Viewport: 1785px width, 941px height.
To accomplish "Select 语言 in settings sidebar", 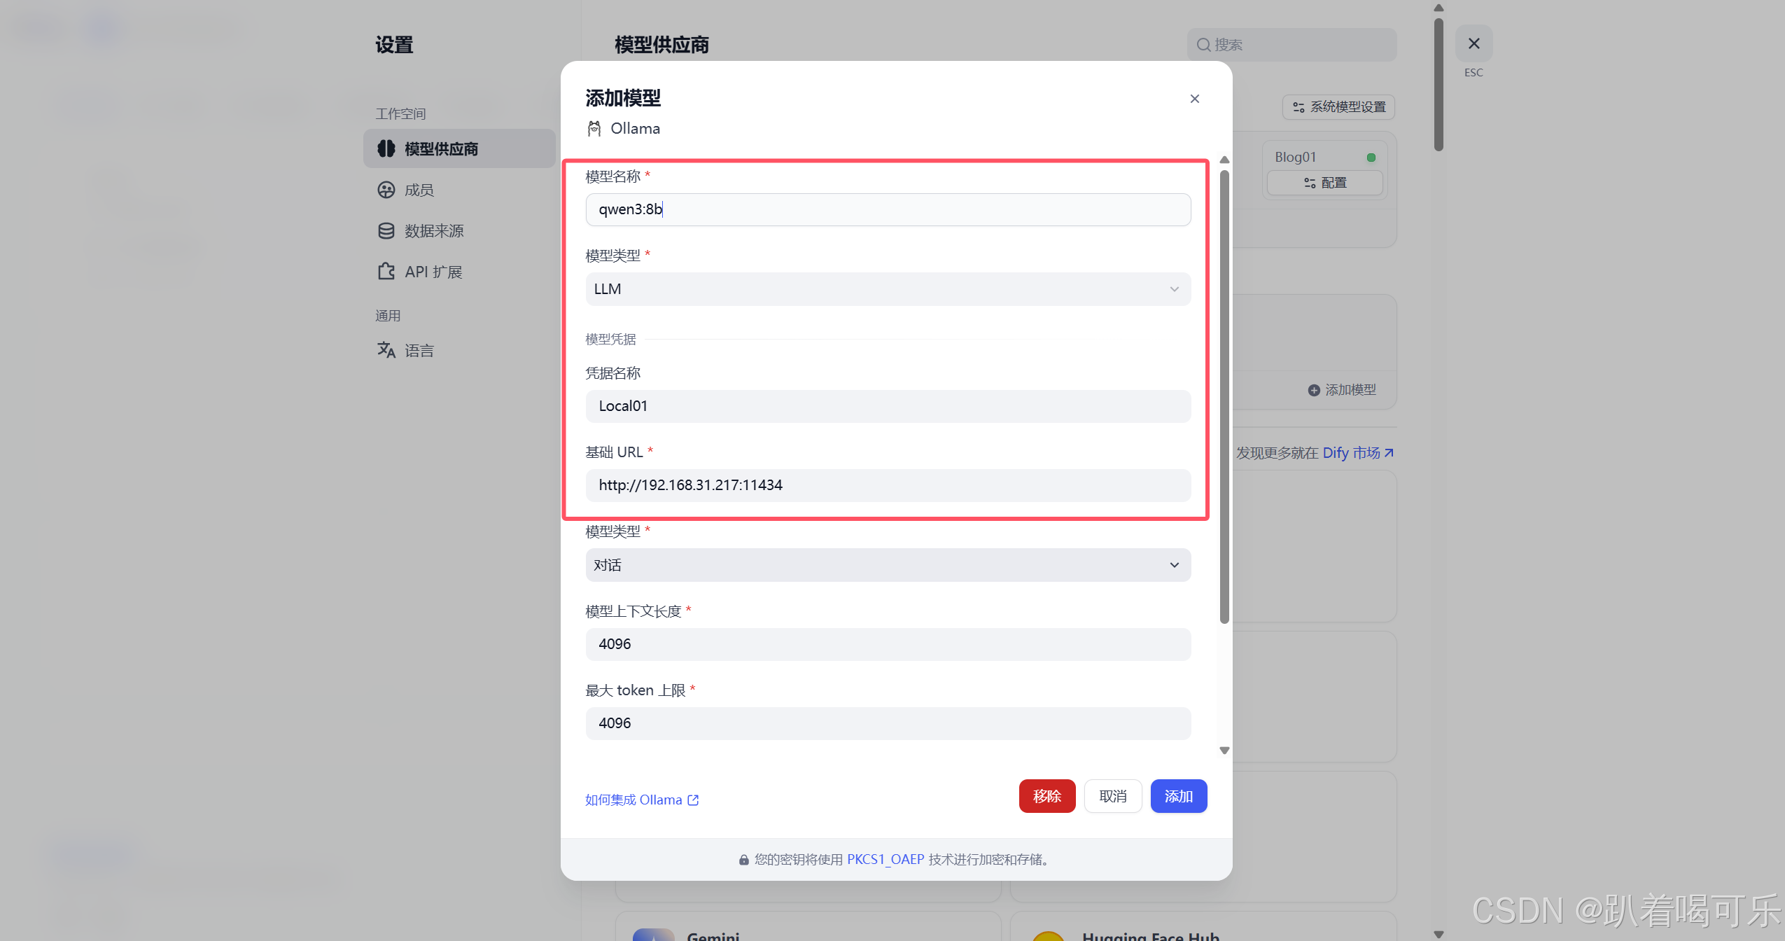I will coord(459,350).
